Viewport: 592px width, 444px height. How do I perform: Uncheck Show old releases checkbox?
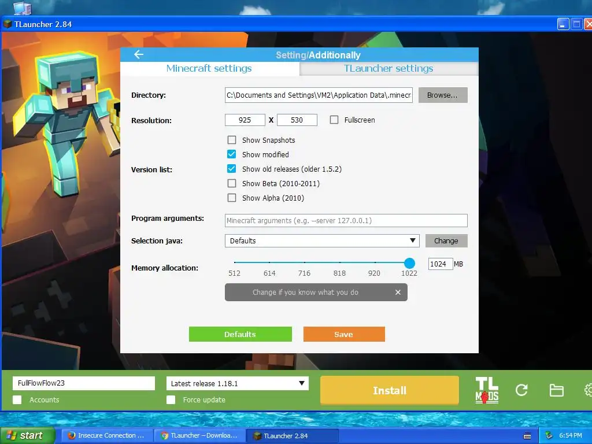point(231,169)
